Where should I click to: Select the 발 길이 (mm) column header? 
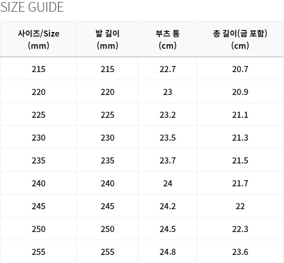(108, 40)
